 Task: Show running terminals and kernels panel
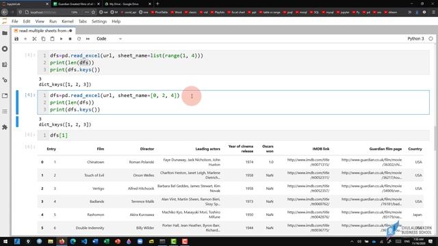tap(5, 49)
